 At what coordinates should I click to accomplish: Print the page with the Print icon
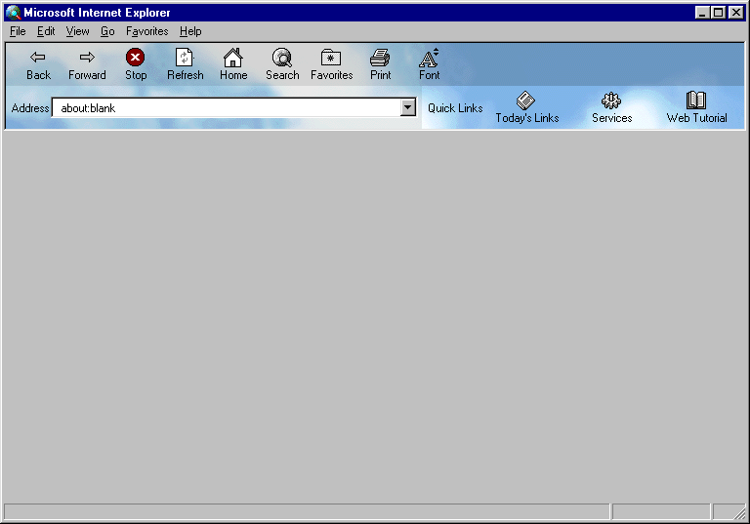point(380,64)
